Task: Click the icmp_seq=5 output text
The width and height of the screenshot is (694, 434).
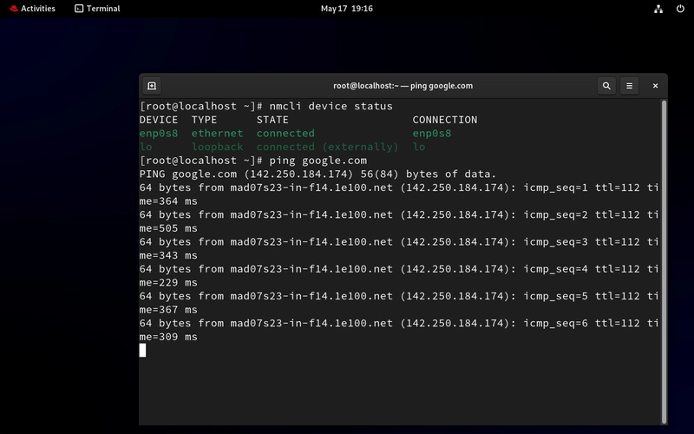Action: [x=555, y=296]
